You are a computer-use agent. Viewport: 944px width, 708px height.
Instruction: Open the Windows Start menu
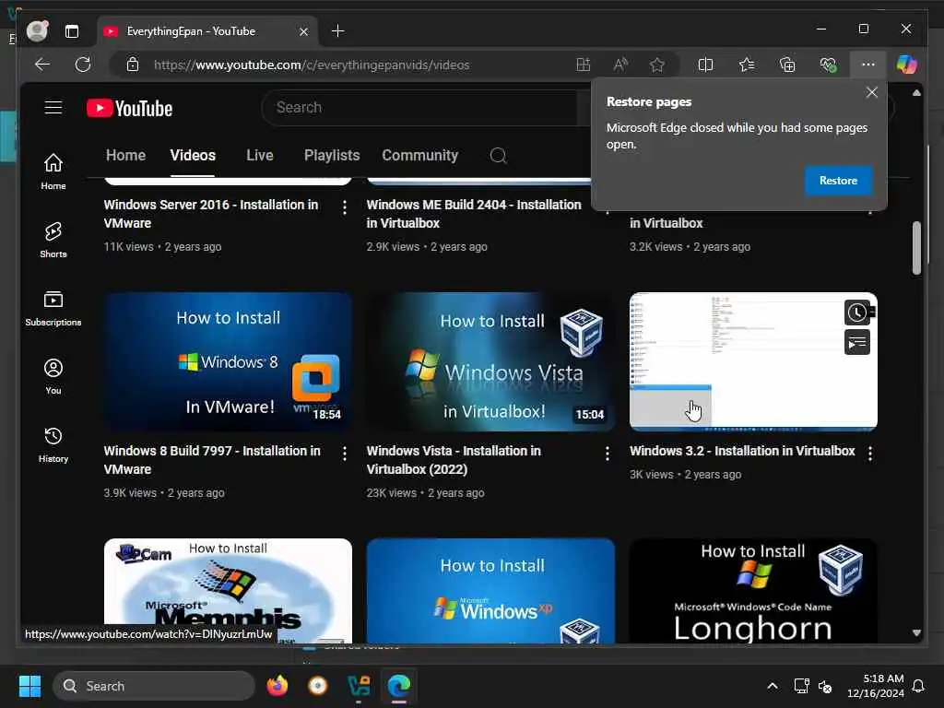[29, 686]
